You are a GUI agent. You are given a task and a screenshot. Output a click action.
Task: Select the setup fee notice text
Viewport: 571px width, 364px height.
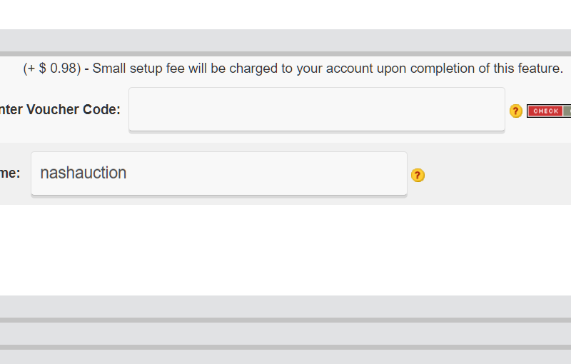coord(293,69)
